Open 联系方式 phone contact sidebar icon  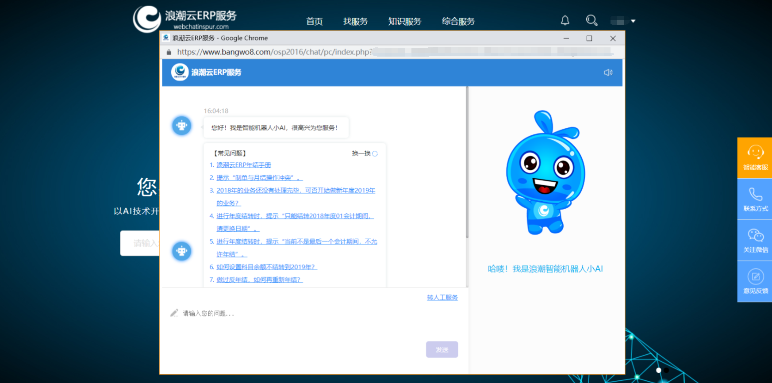tap(755, 199)
